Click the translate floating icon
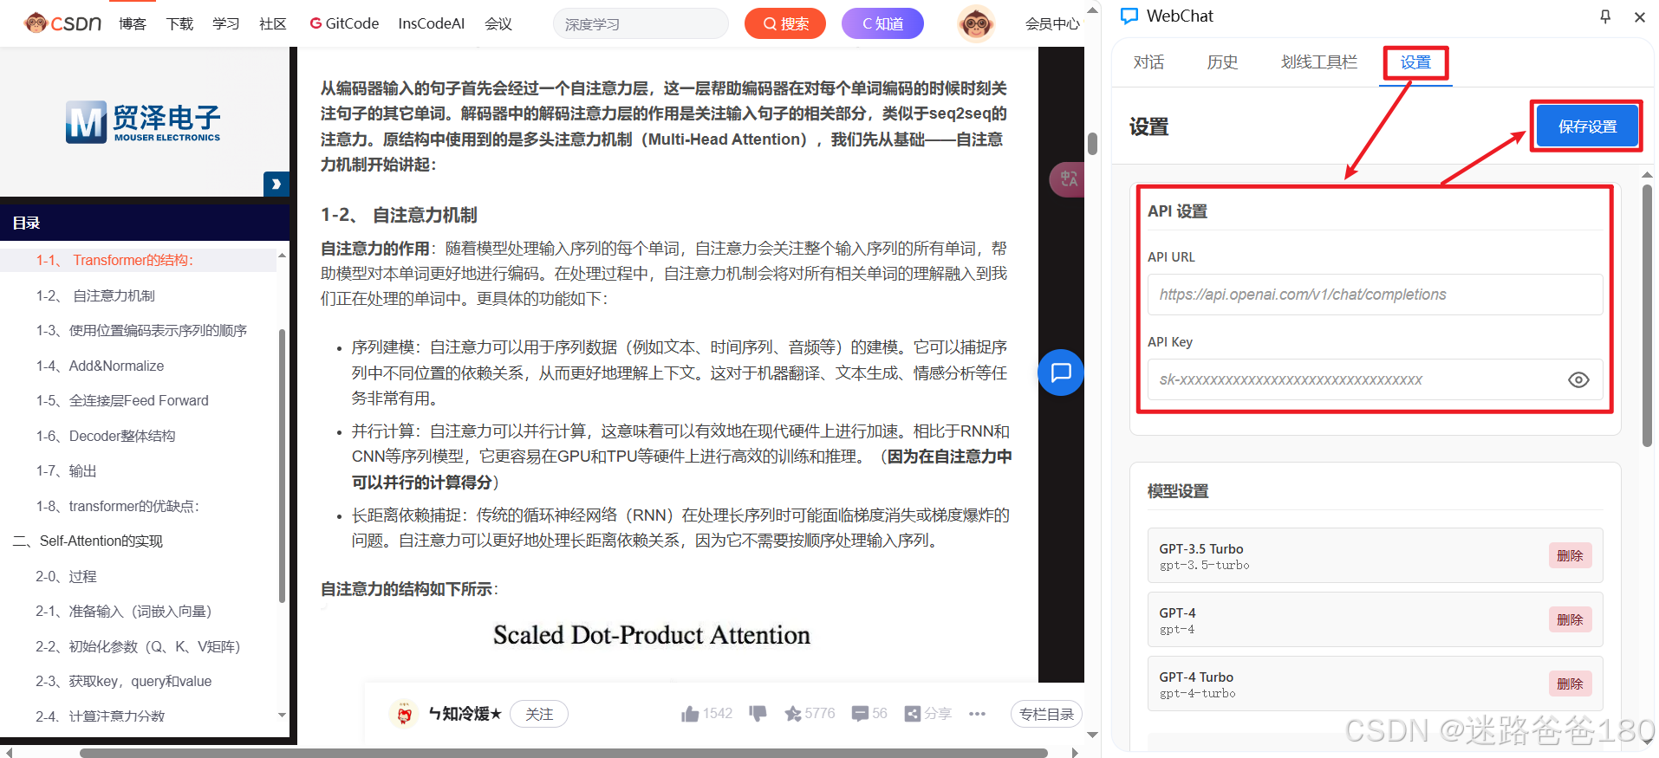The image size is (1659, 758). click(1067, 179)
